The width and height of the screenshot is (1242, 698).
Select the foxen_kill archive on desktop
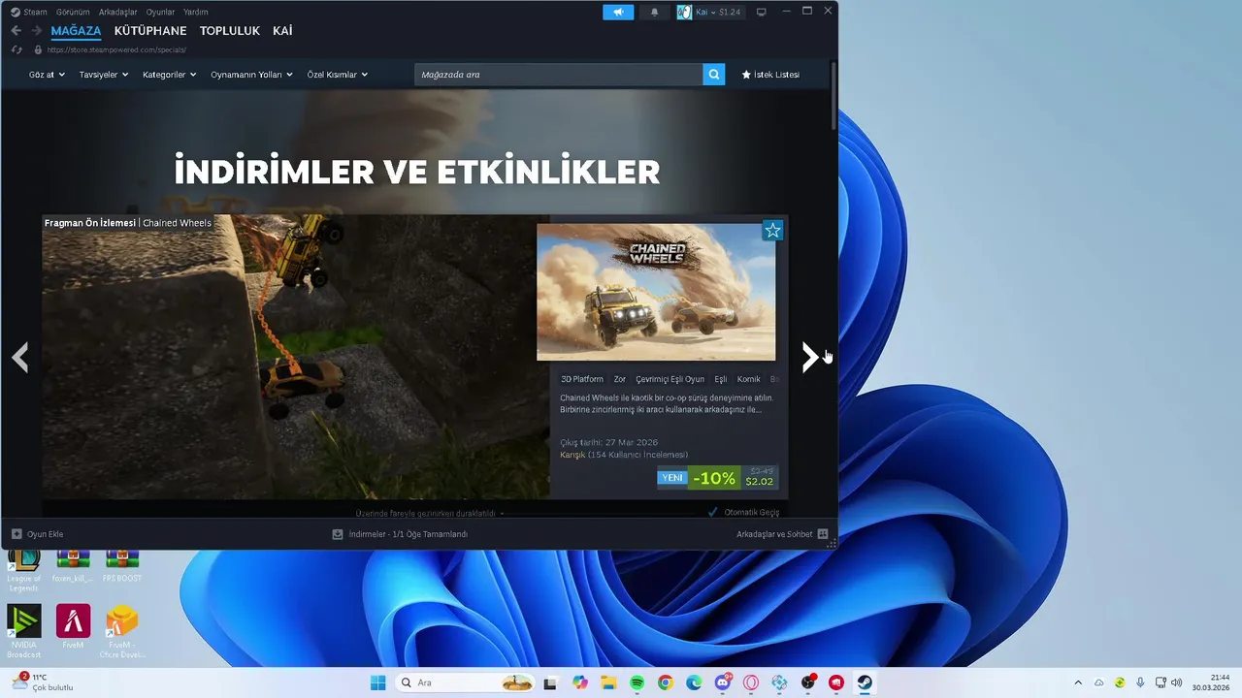pyautogui.click(x=73, y=566)
